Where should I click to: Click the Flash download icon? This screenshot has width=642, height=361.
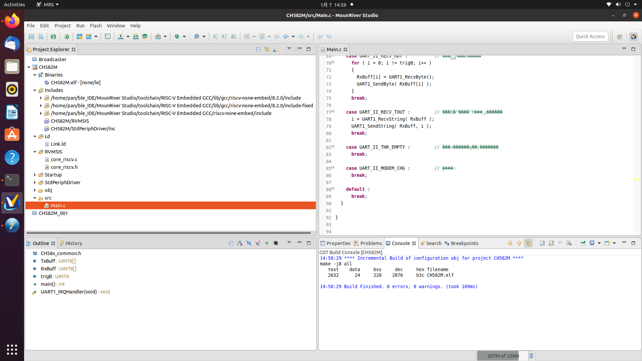point(121,36)
